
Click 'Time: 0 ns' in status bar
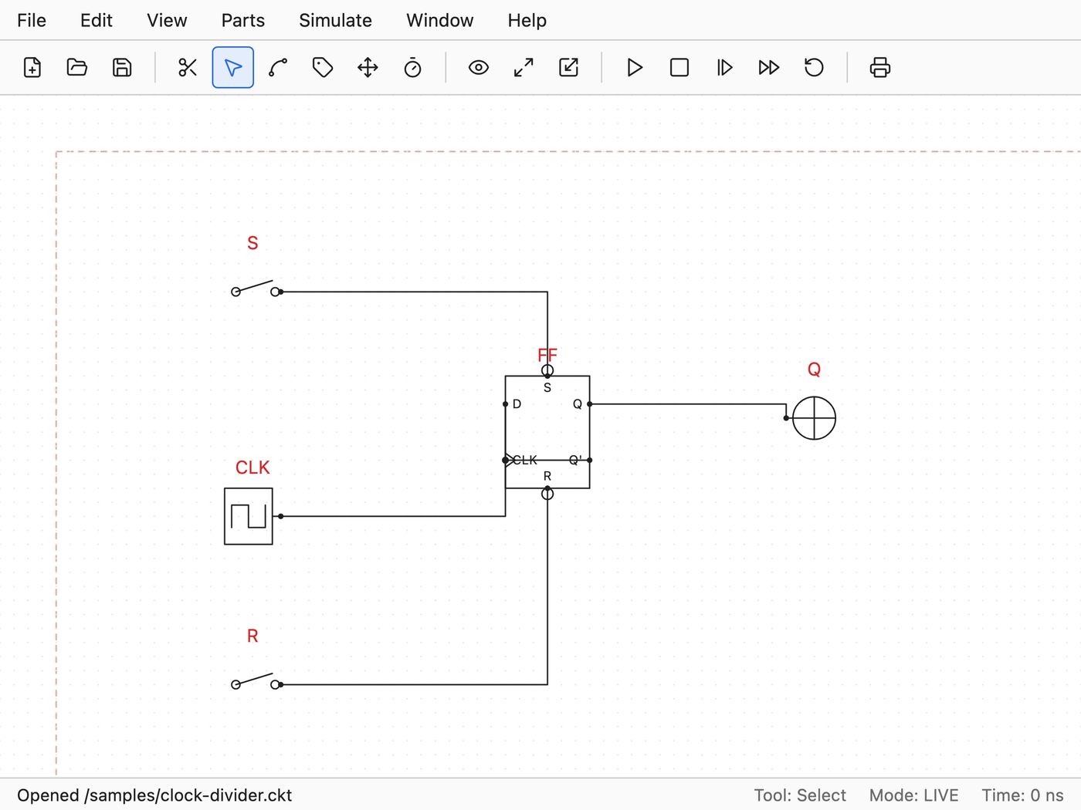[1022, 795]
